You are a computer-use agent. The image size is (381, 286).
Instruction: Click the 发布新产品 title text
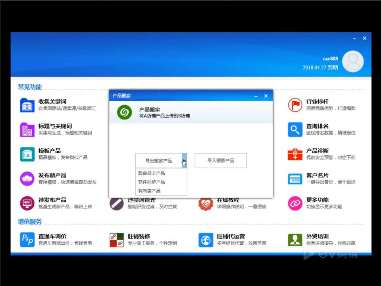coord(52,175)
